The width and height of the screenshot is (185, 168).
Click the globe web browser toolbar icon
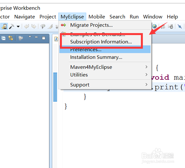(154, 26)
